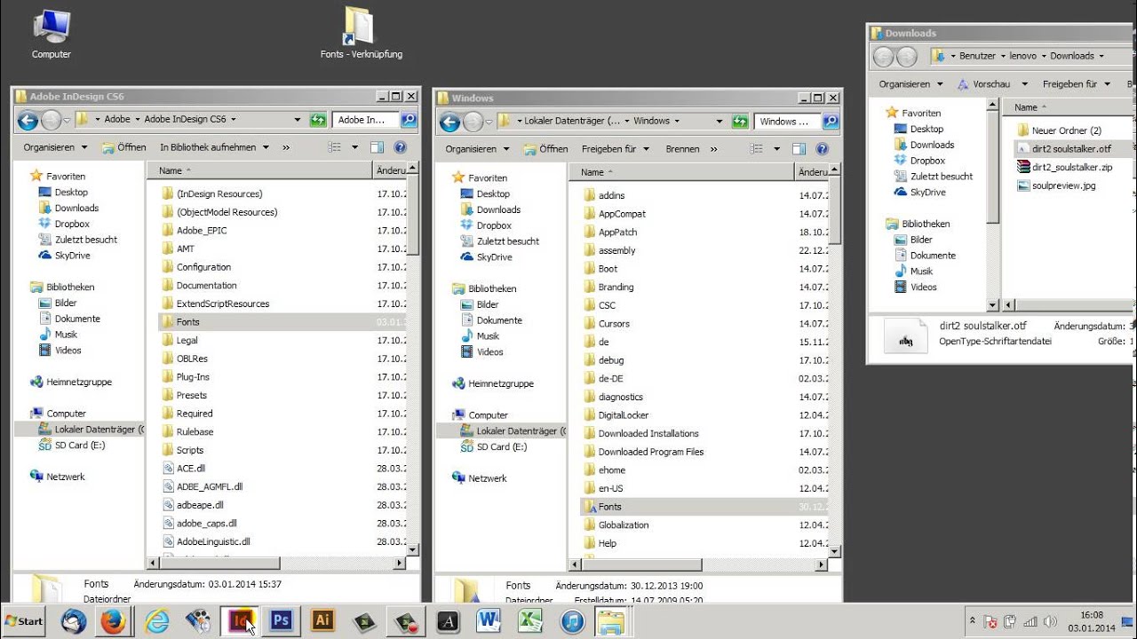
Task: Expand Freigeben für menu in Downloads window
Action: (1077, 84)
